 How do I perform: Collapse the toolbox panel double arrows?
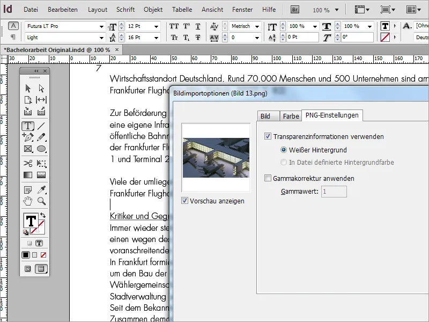point(36,71)
